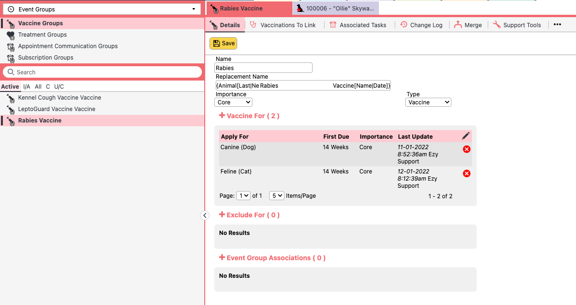576x305 pixels.
Task: Click the pencil edit icon in table header
Action: [466, 136]
